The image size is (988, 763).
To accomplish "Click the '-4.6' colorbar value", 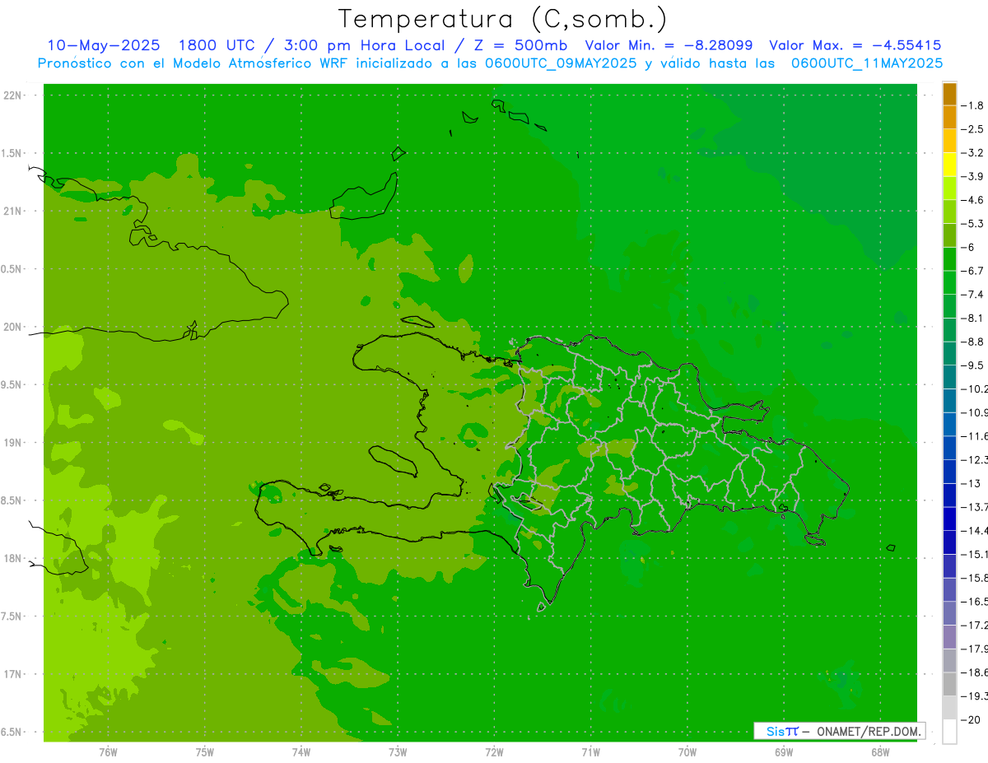I will click(974, 200).
